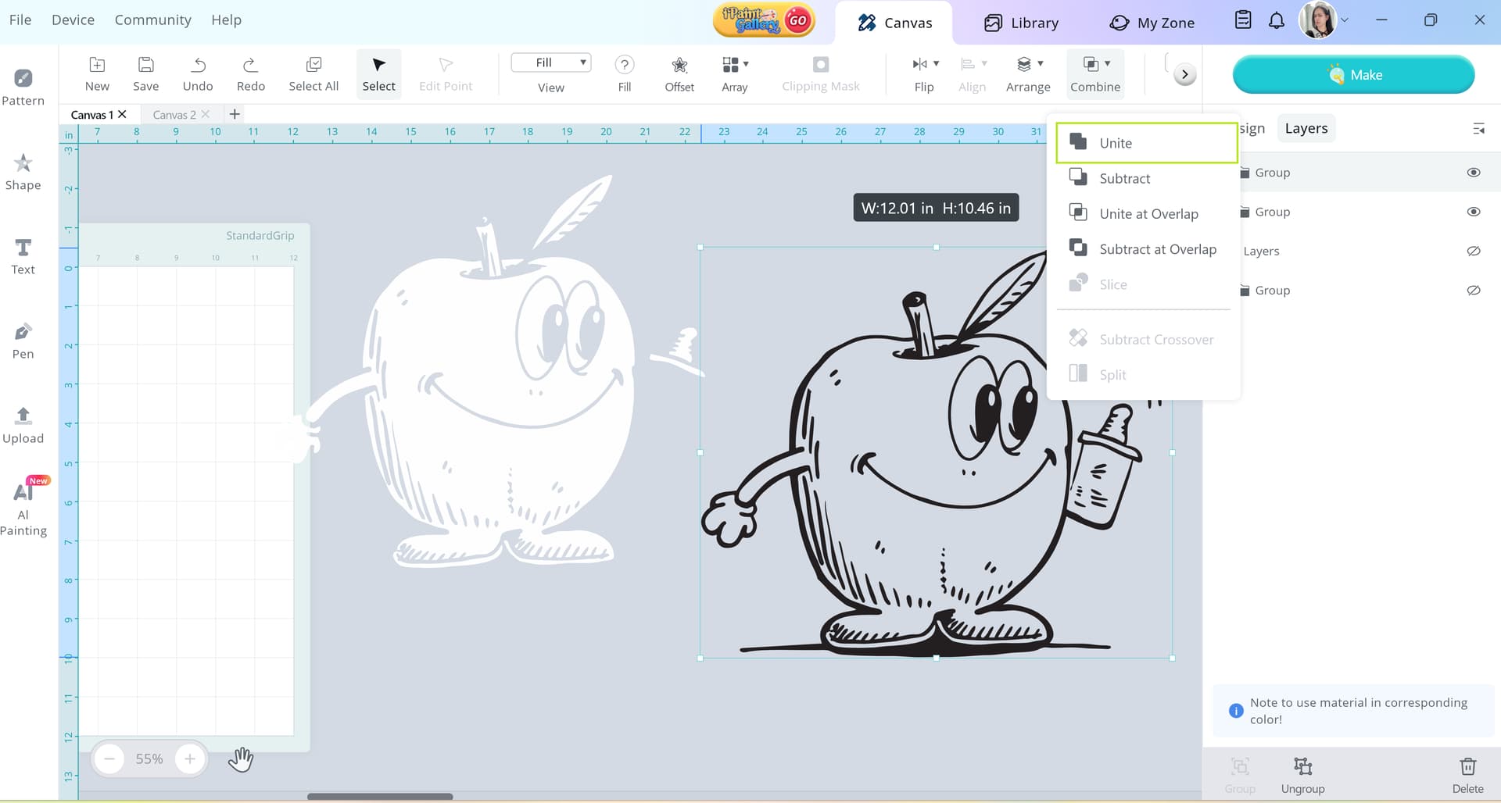Switch to the Canvas 2 tab
This screenshot has width=1501, height=803.
[x=174, y=115]
